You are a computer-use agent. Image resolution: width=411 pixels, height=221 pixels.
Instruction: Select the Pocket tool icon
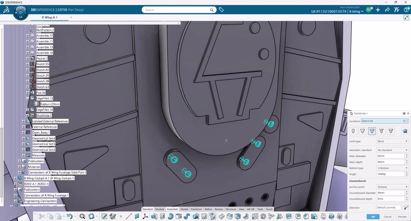tap(163, 216)
